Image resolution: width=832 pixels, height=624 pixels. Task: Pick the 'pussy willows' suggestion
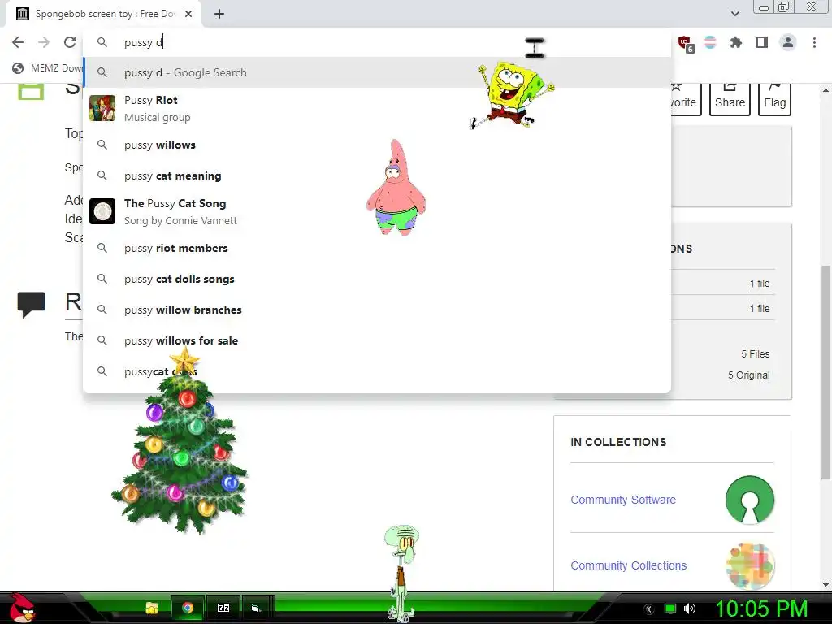377,145
